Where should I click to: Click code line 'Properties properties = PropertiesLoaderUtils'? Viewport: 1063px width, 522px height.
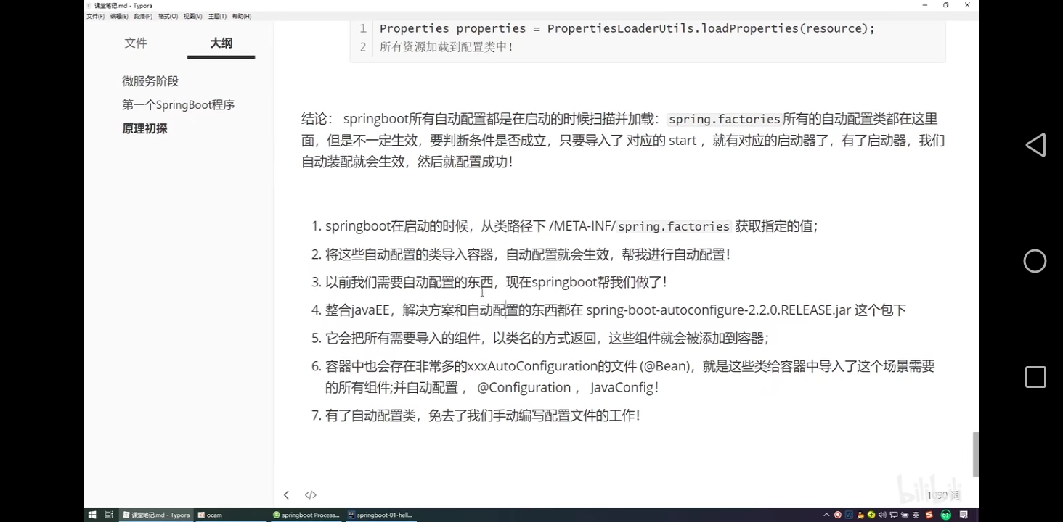pyautogui.click(x=627, y=28)
